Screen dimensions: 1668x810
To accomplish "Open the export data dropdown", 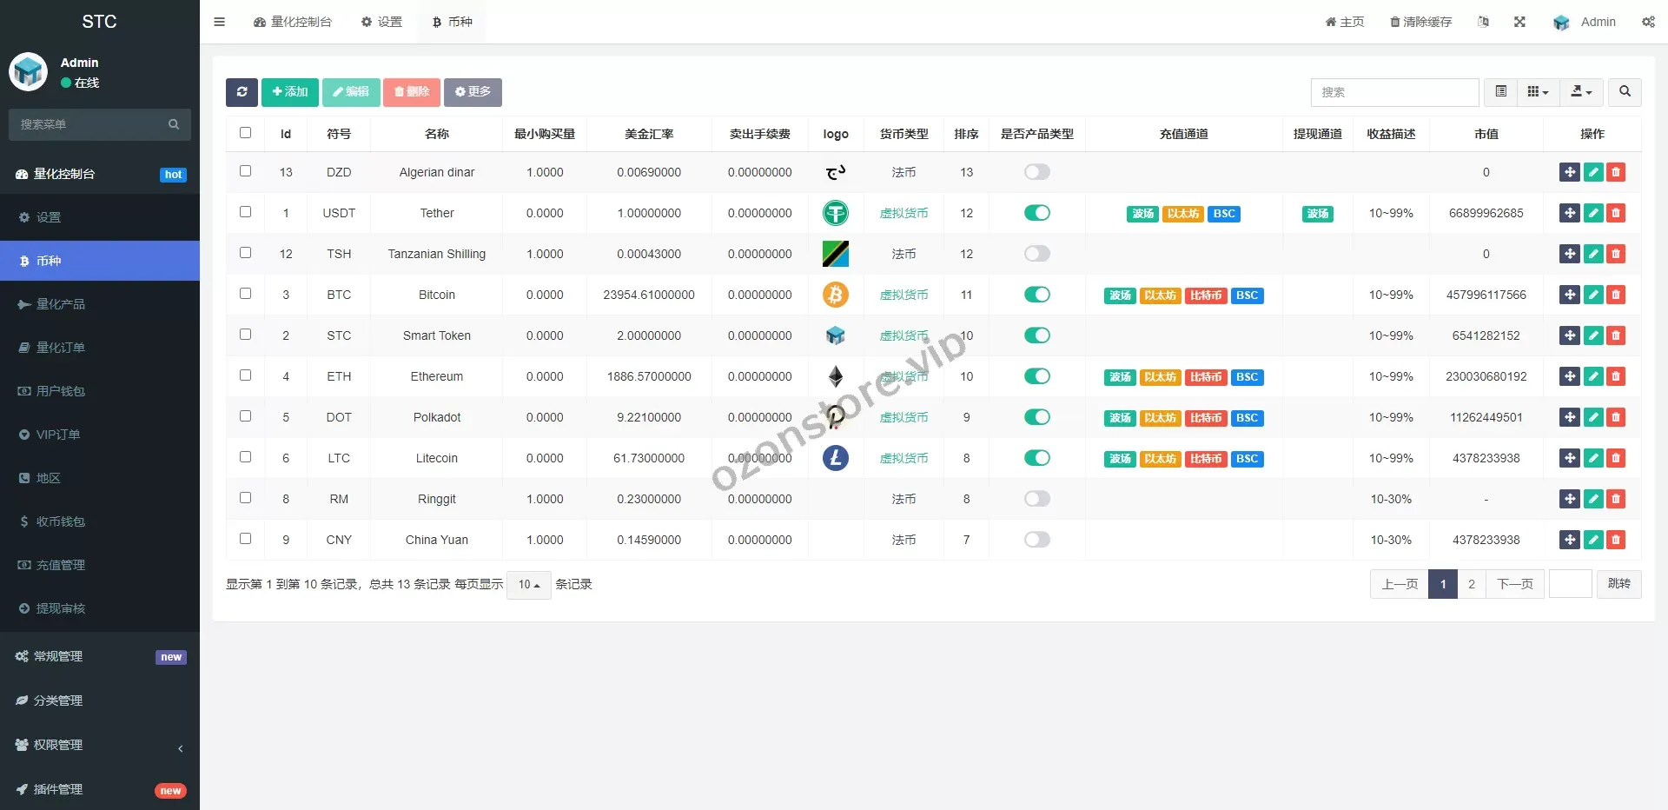I will click(x=1581, y=92).
